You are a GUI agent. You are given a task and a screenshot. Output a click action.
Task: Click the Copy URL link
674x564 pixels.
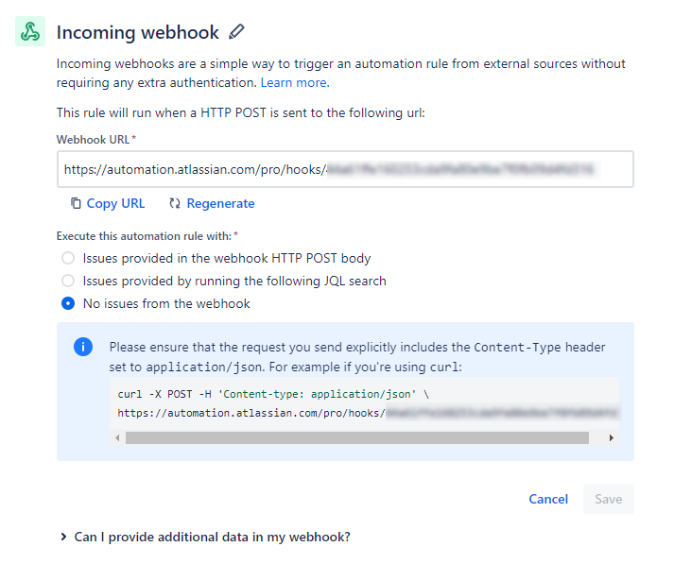click(115, 203)
